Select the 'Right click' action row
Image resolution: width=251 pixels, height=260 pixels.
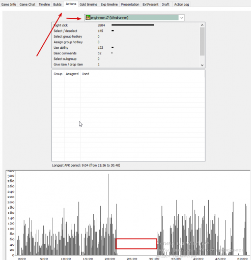[126, 25]
